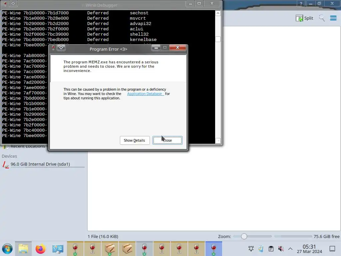Click the Wine Debugger scrollbar thumb
Viewport: 341px width, 256px height.
click(x=218, y=39)
